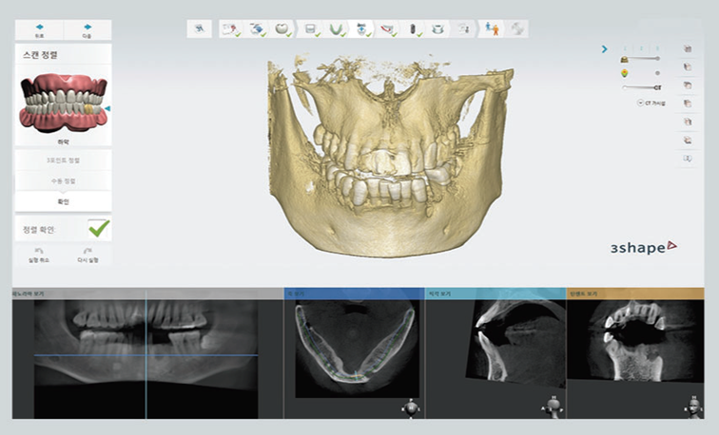The width and height of the screenshot is (719, 435).
Task: Undo with the 실행 취소 button
Action: click(x=39, y=255)
